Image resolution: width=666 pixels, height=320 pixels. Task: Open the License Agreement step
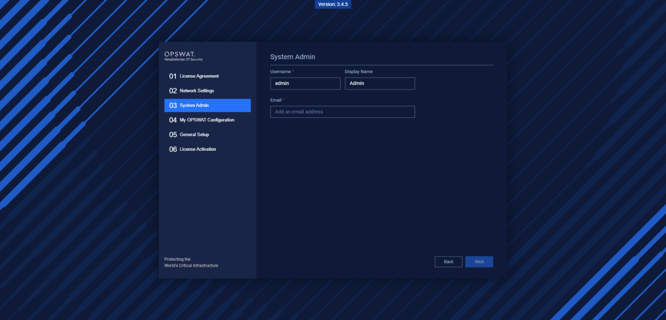click(207, 76)
